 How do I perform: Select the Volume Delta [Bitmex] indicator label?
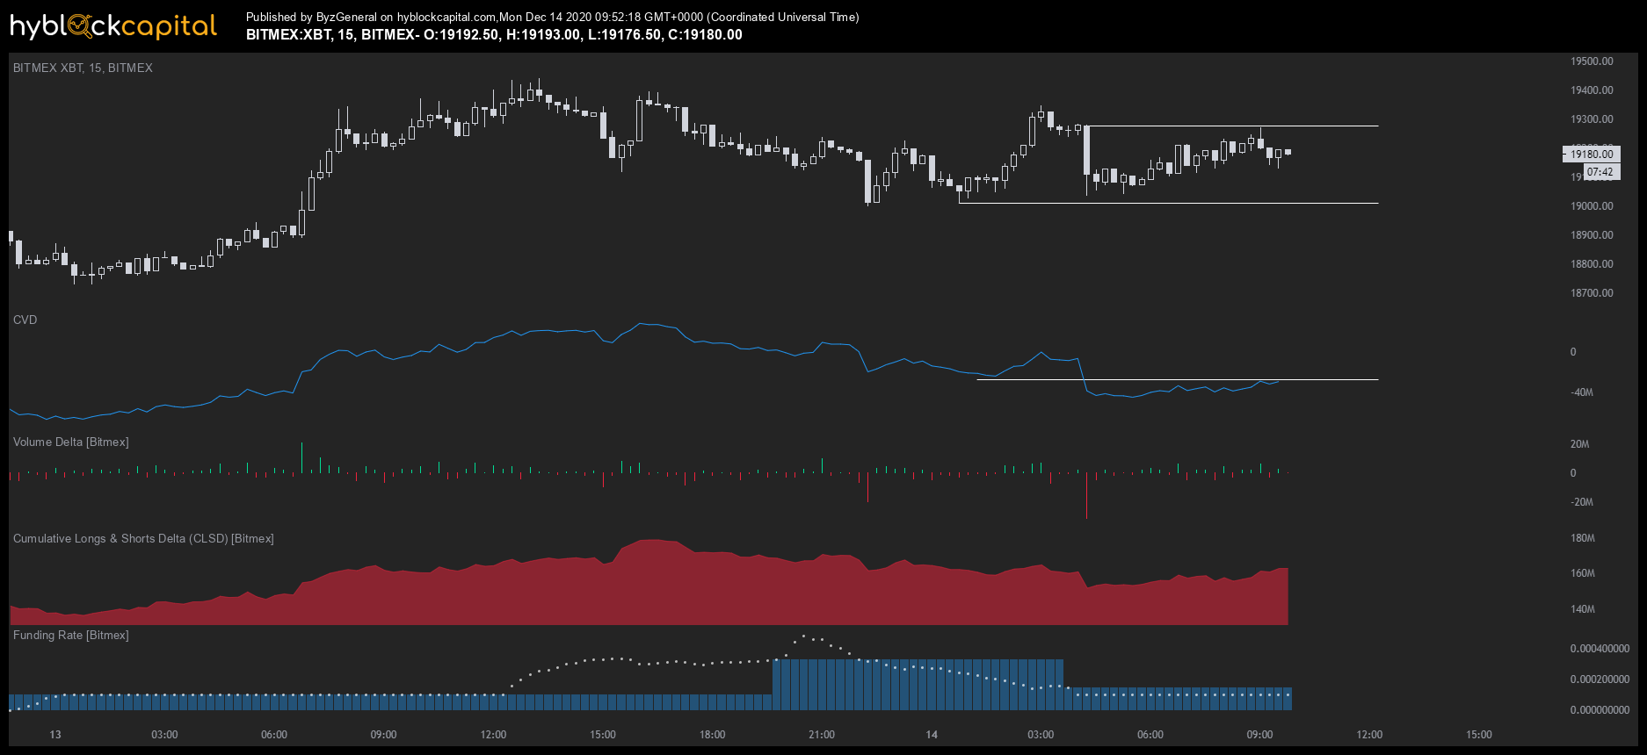click(x=70, y=442)
